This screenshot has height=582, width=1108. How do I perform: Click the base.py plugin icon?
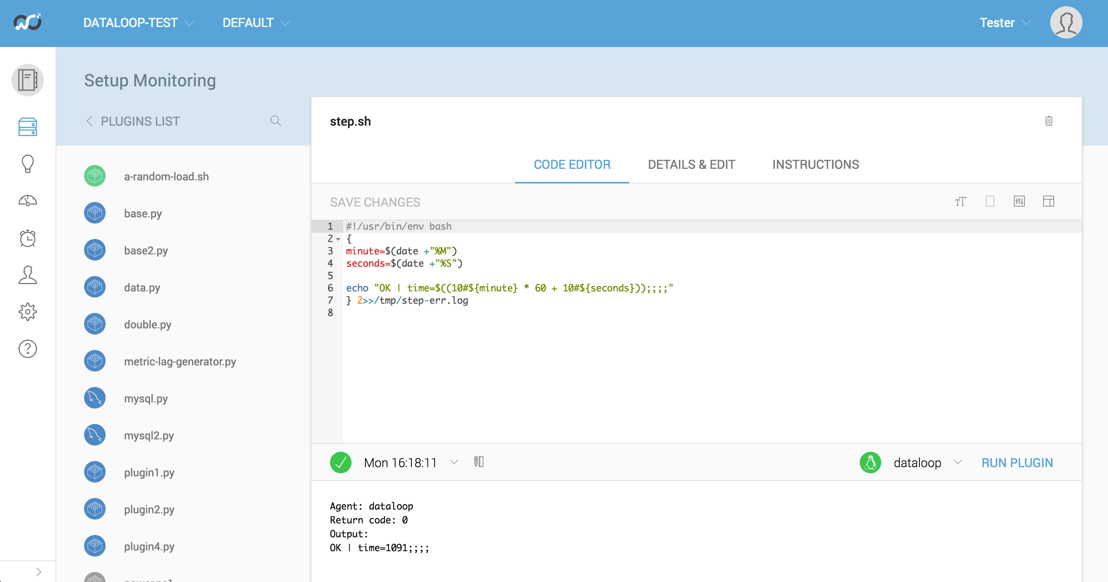coord(94,213)
